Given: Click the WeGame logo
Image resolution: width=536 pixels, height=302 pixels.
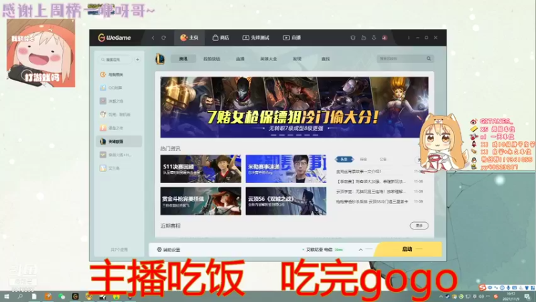Looking at the screenshot, I should (114, 38).
